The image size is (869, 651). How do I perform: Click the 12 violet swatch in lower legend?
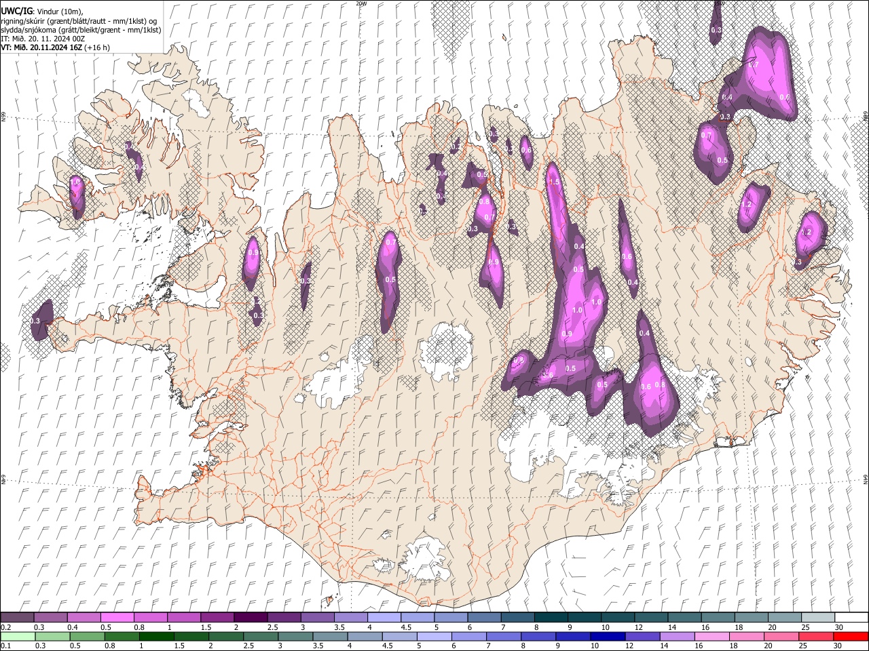[x=643, y=636]
